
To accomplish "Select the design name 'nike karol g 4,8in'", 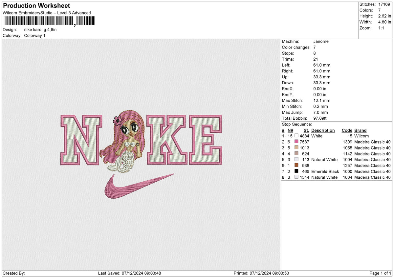I will pos(40,30).
